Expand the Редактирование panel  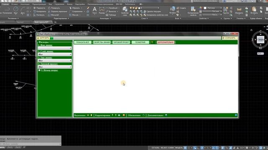(x=61, y=18)
